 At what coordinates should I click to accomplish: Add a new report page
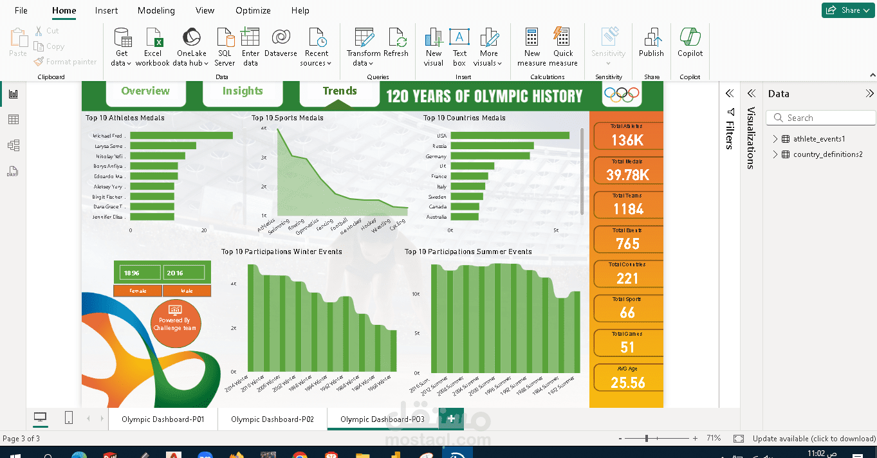pyautogui.click(x=451, y=419)
